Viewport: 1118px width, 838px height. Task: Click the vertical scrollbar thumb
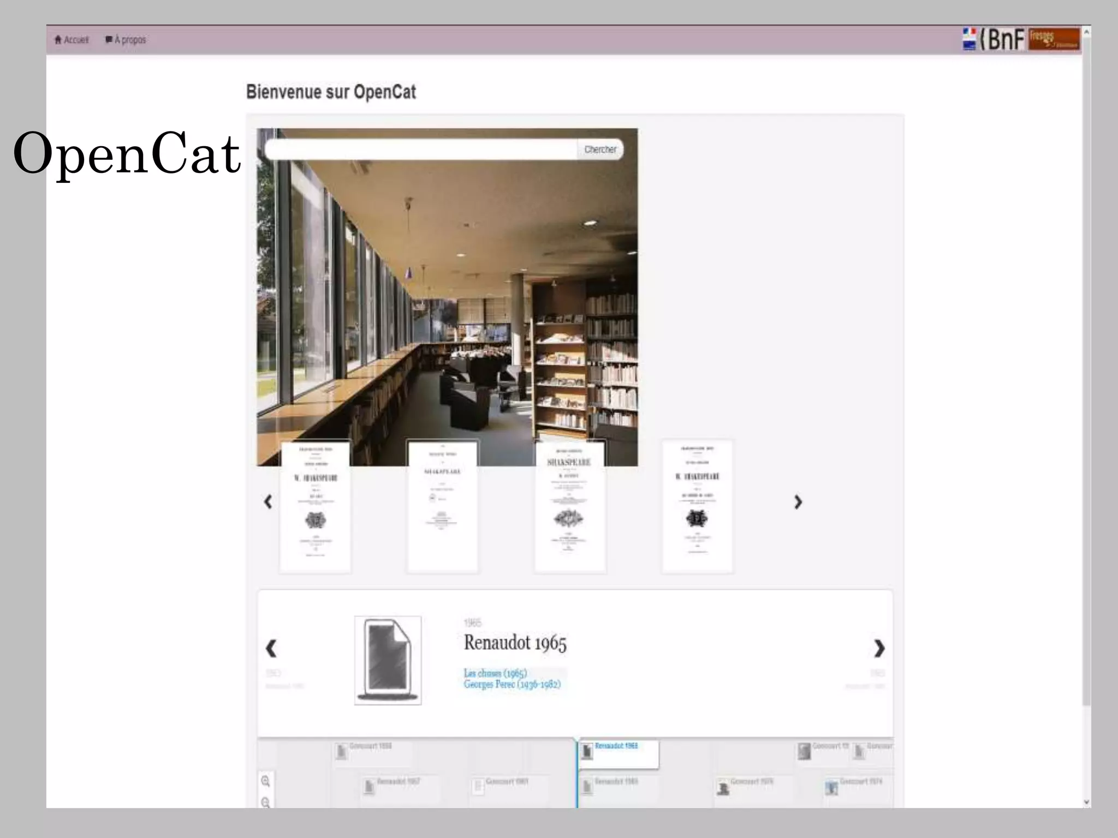[1086, 371]
